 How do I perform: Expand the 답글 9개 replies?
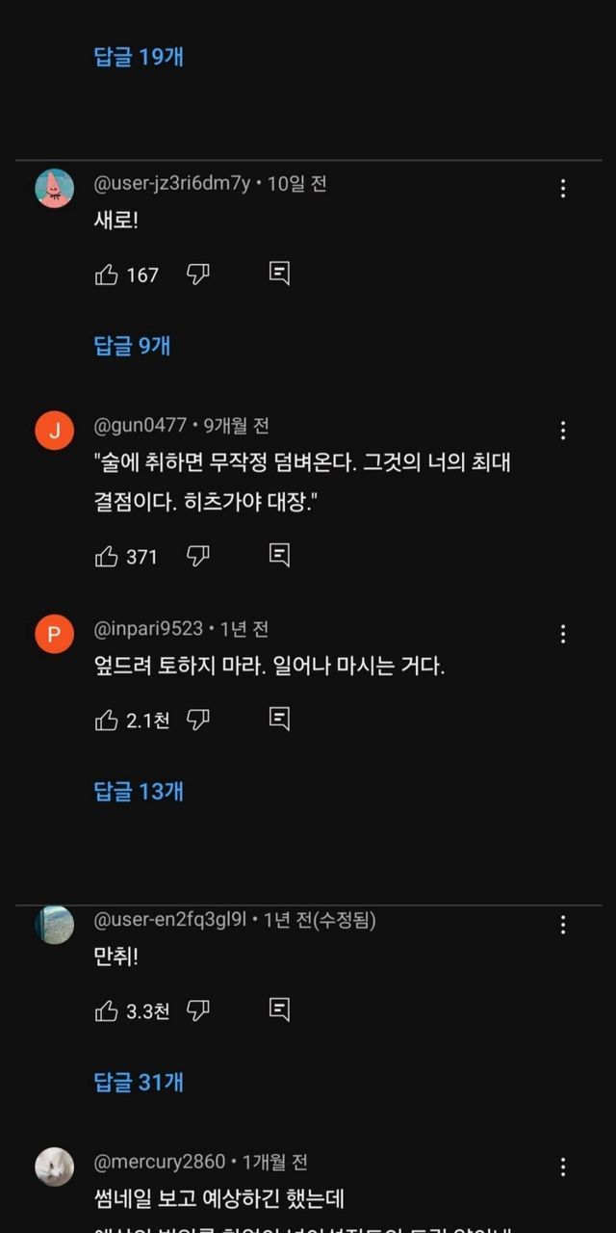pyautogui.click(x=132, y=346)
